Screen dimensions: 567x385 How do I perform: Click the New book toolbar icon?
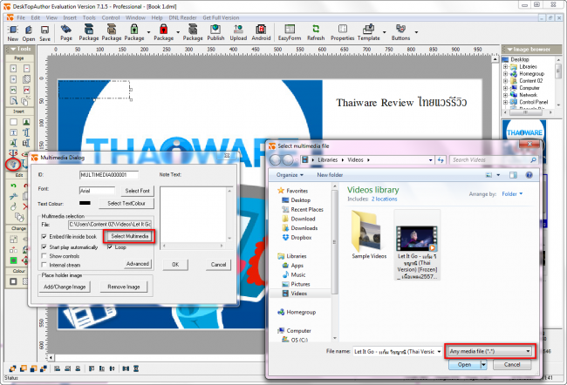coord(13,33)
